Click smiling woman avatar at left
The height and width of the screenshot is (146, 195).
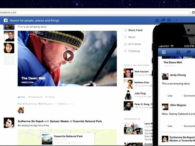[x=9, y=48]
